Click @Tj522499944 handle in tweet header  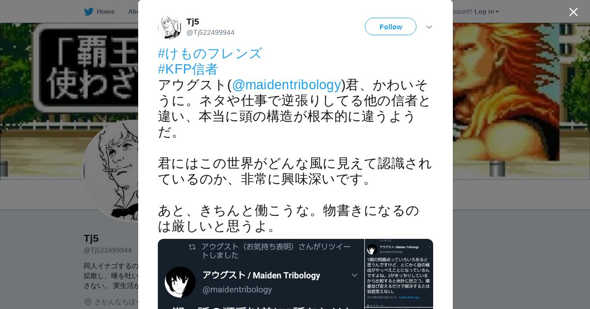pyautogui.click(x=210, y=32)
